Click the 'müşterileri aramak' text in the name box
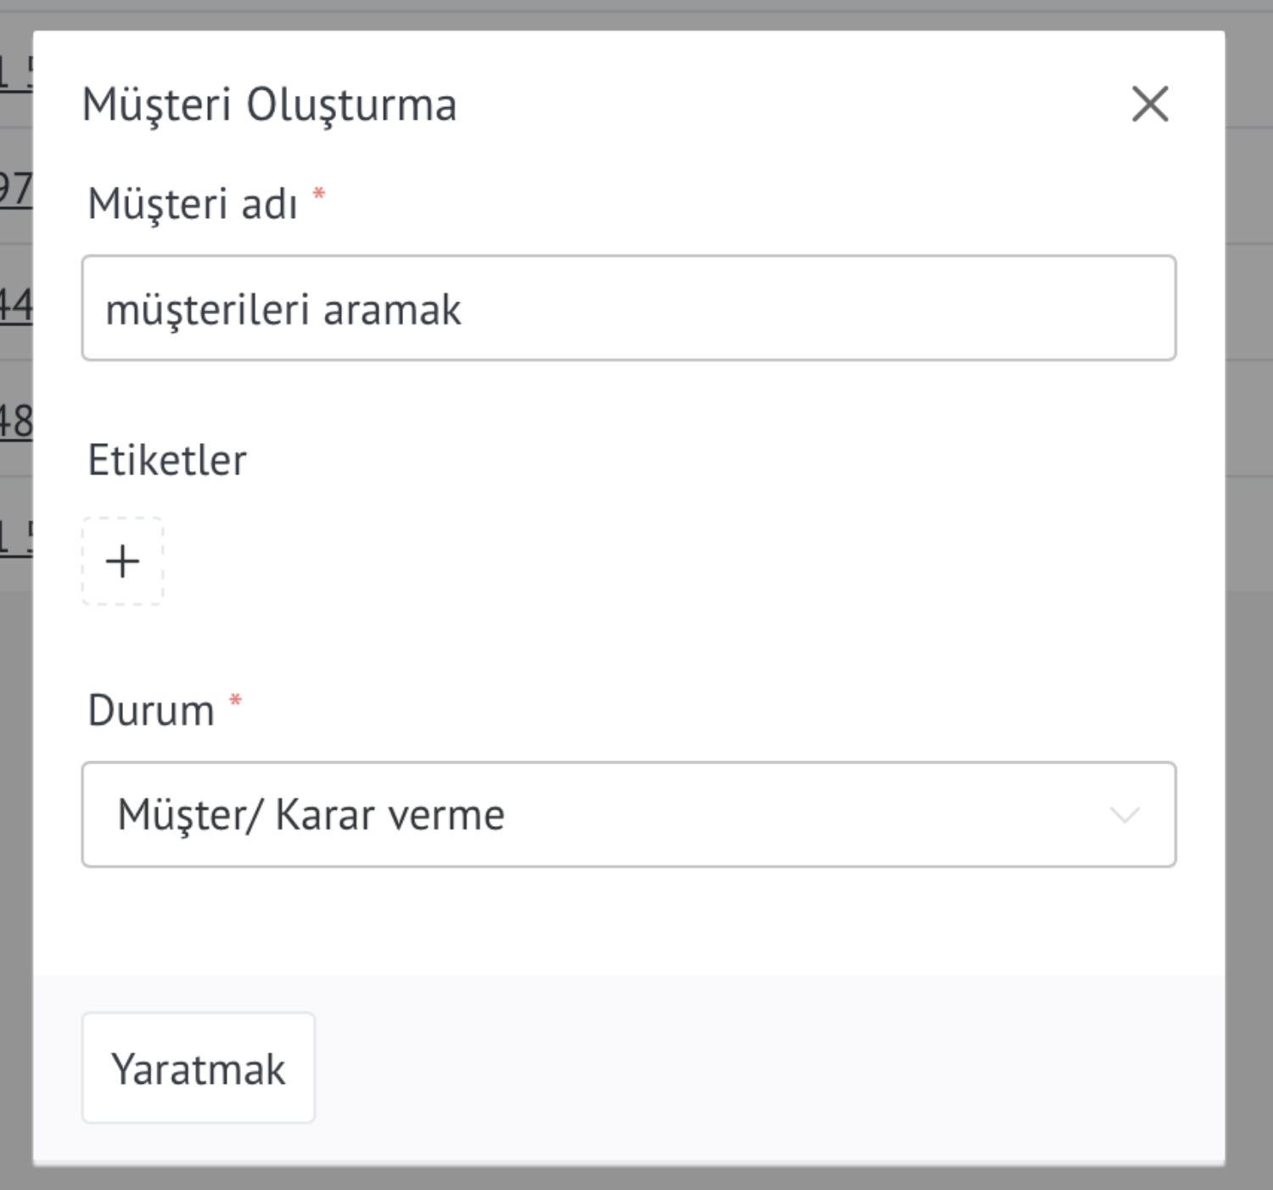 [x=283, y=310]
